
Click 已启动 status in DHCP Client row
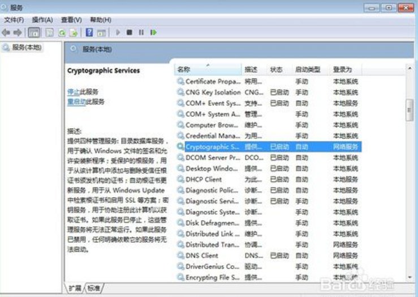(279, 179)
